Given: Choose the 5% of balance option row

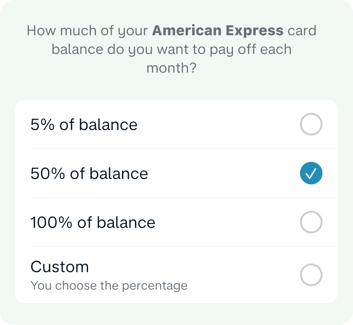Looking at the screenshot, I should point(176,124).
